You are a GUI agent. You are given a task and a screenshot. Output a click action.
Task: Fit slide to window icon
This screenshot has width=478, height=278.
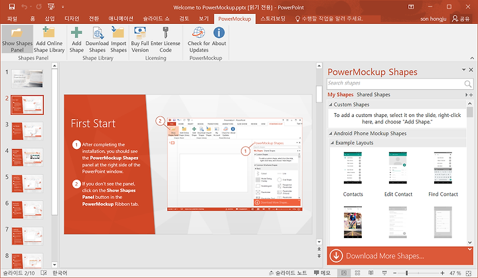pos(469,273)
